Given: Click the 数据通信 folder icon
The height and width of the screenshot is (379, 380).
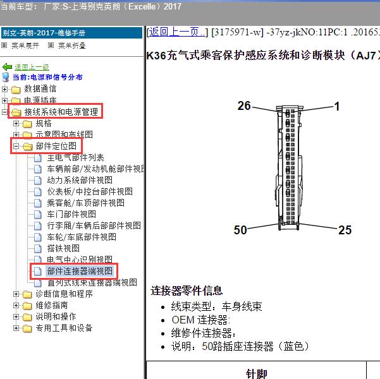Looking at the screenshot, I should (x=16, y=89).
